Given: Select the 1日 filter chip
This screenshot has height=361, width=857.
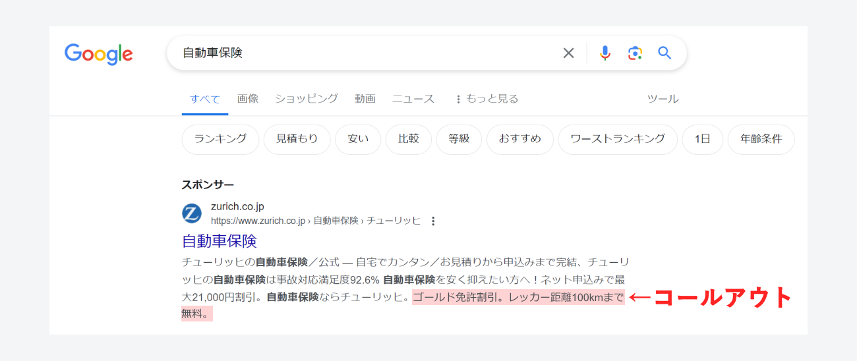Looking at the screenshot, I should click(703, 140).
